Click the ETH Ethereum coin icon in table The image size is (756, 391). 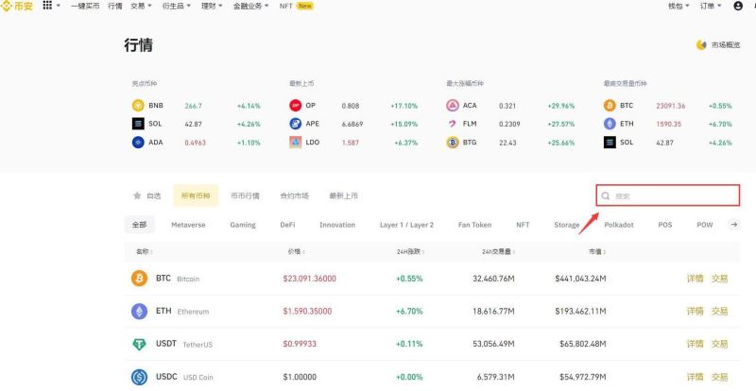coord(139,311)
